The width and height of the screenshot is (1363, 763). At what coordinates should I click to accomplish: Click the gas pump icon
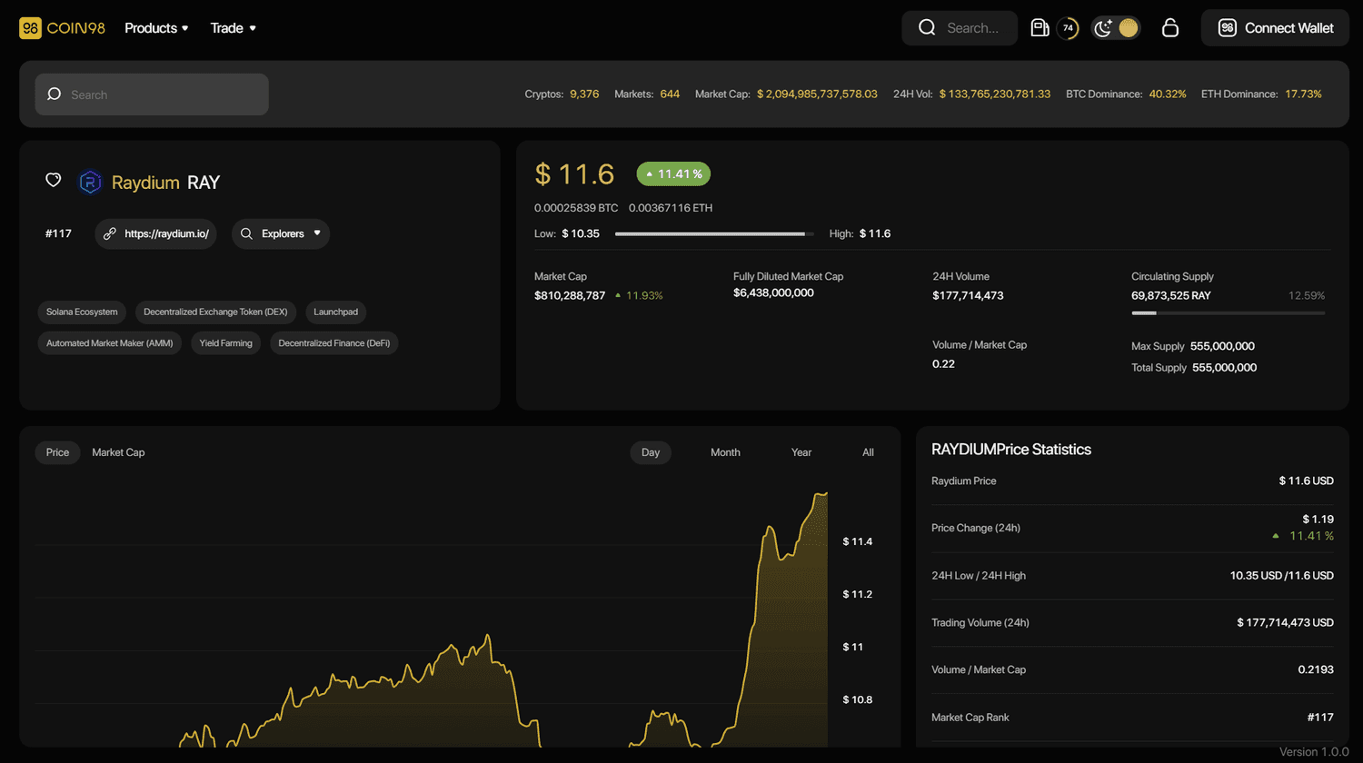[1040, 28]
